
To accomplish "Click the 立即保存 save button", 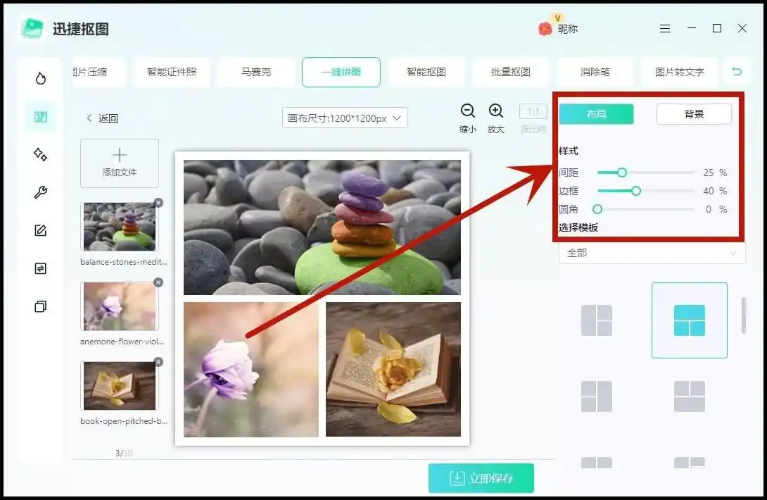I will 481,478.
